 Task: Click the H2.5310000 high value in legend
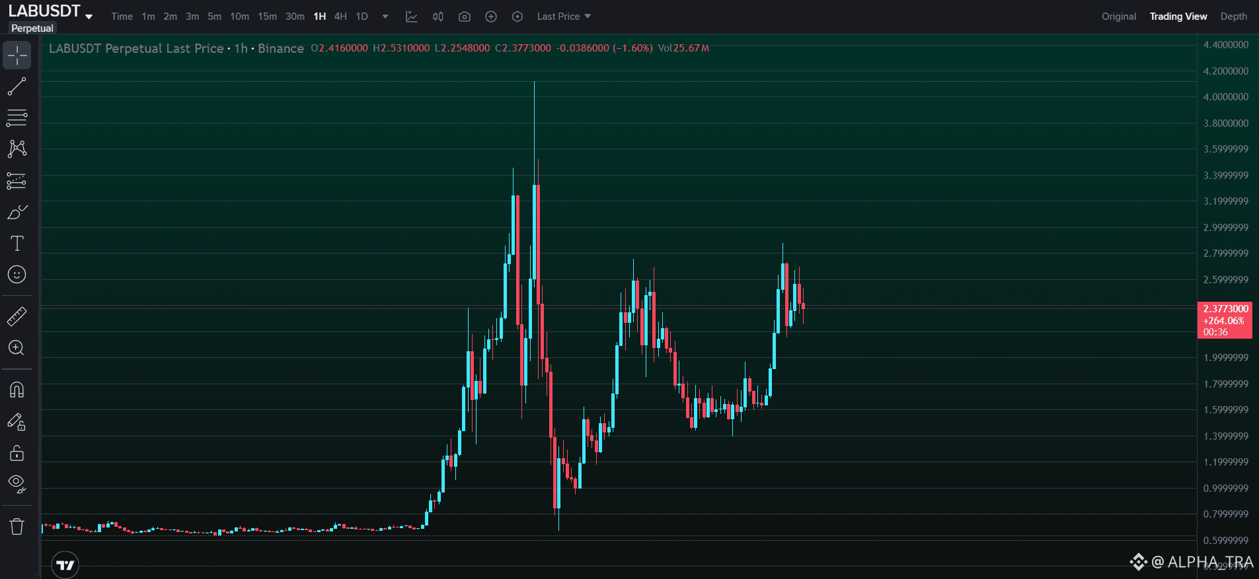pyautogui.click(x=401, y=48)
